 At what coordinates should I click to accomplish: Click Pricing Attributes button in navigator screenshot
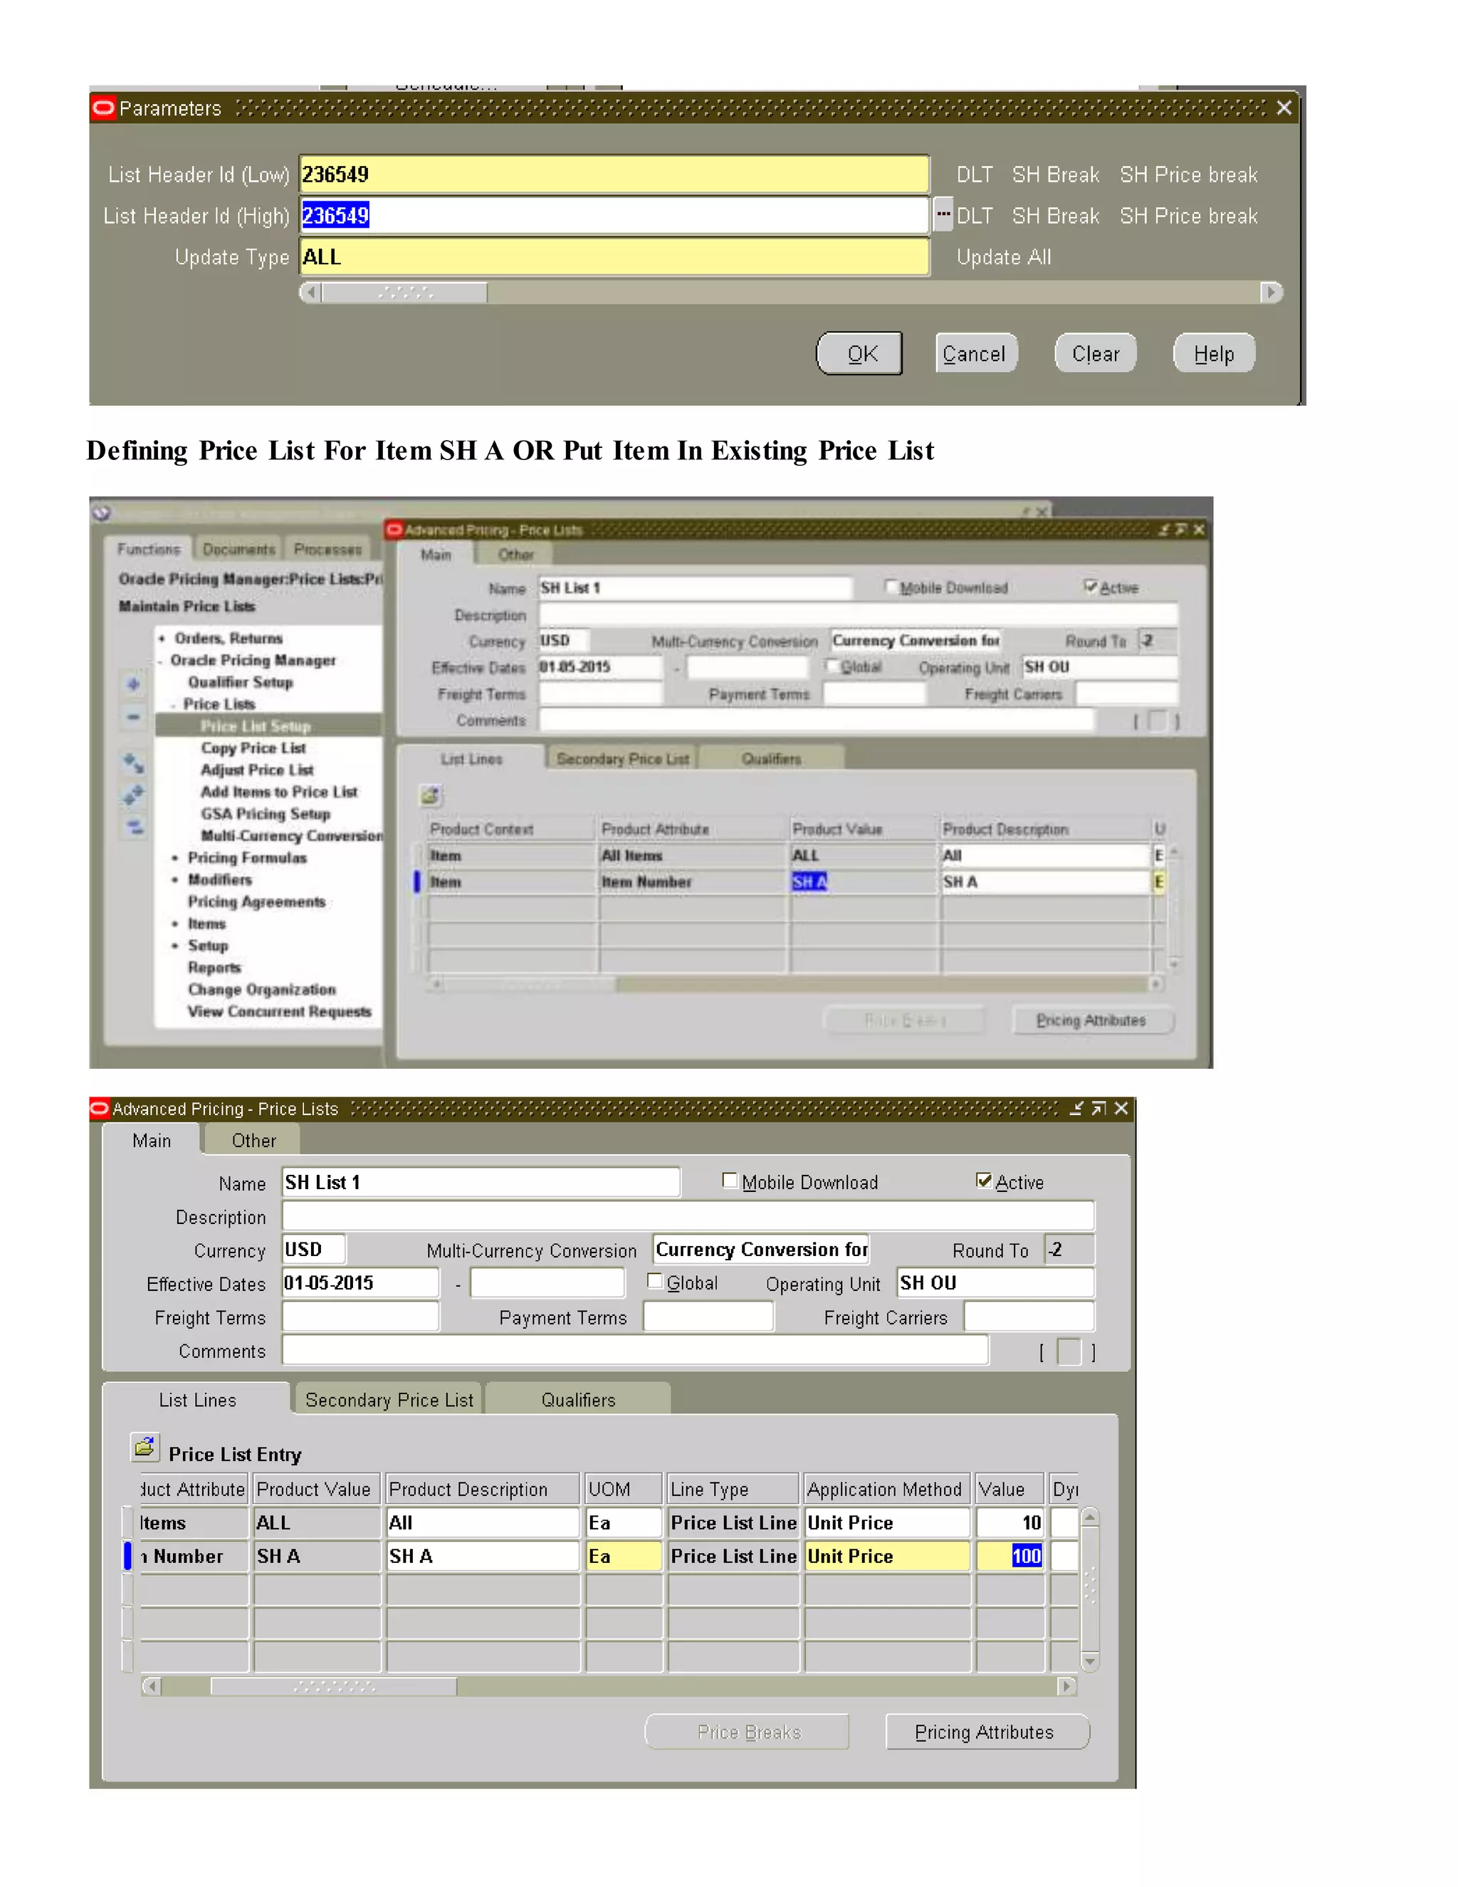(x=1092, y=1020)
